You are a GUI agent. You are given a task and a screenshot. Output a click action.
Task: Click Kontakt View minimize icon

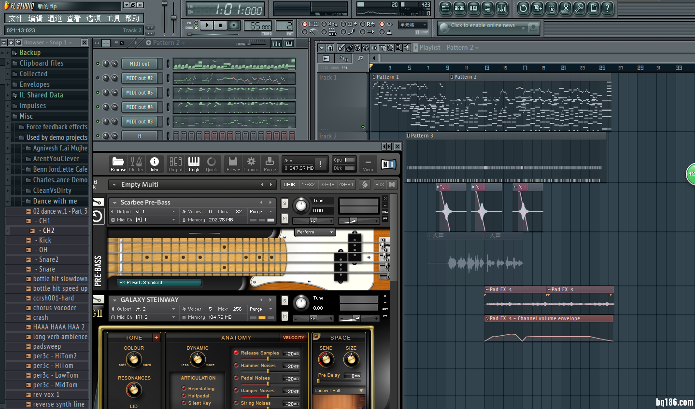pos(368,164)
